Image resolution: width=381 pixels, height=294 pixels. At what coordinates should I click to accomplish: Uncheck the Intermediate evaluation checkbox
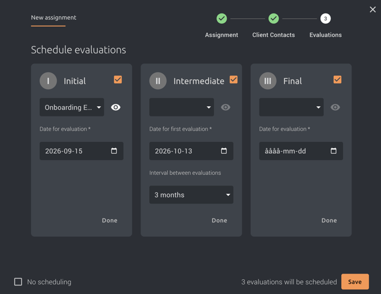pyautogui.click(x=234, y=79)
